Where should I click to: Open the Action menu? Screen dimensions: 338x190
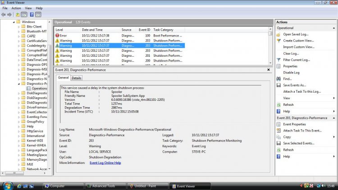point(16,8)
